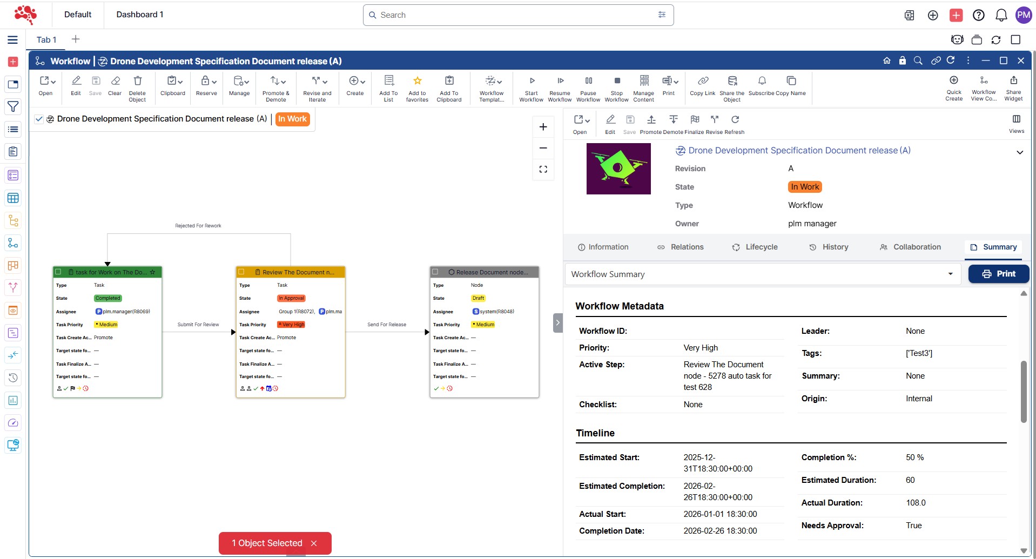Screen dimensions: 1036x559
Task: Collapse the object details header chevron
Action: [1019, 152]
